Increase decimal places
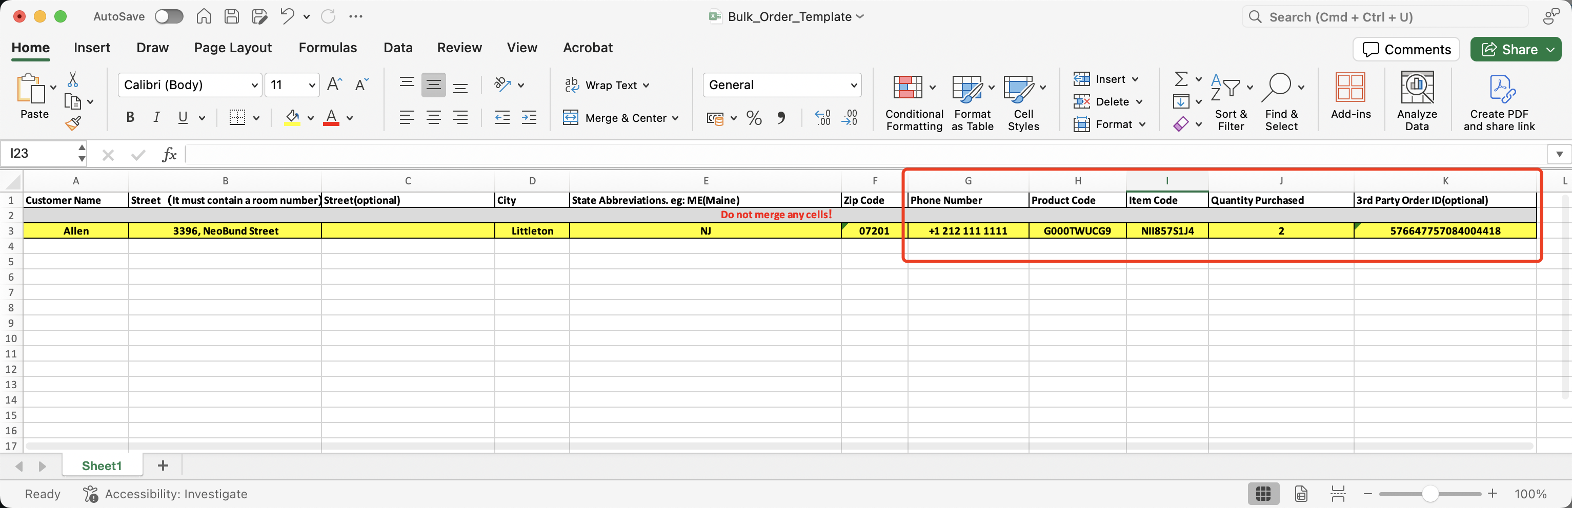The height and width of the screenshot is (508, 1572). [822, 118]
